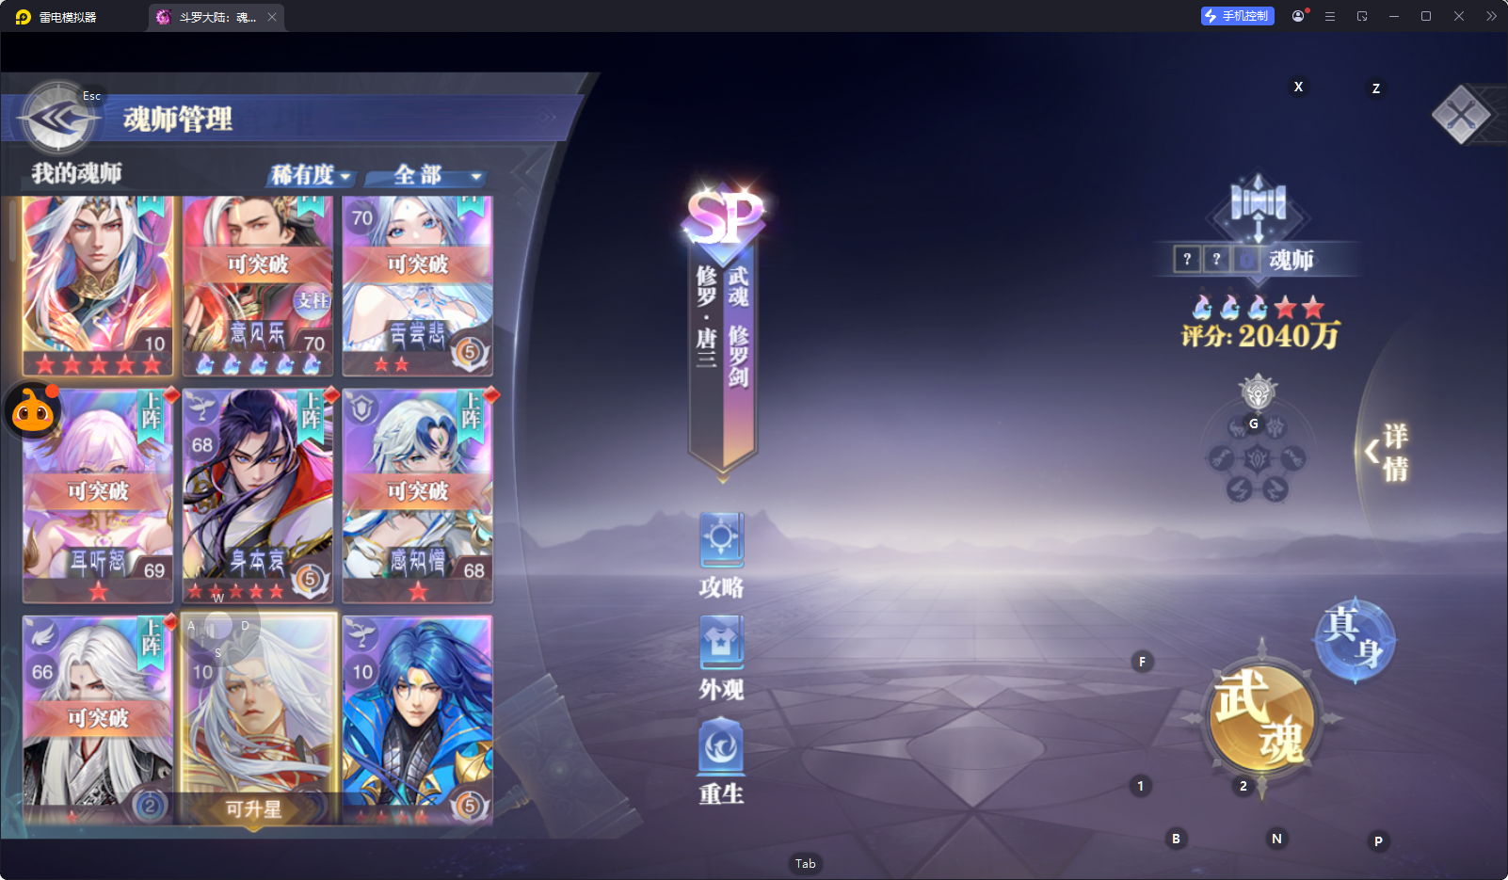Expand the 详情 details panel

(x=1388, y=452)
